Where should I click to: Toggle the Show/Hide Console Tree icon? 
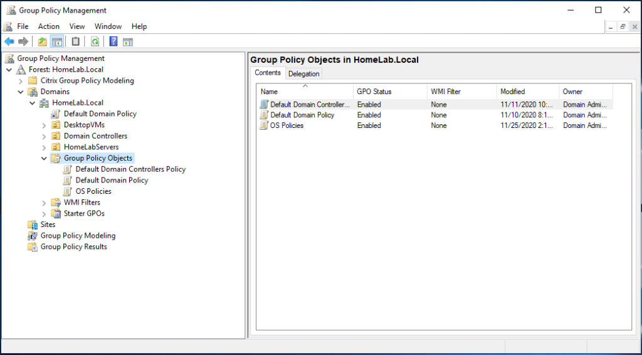pyautogui.click(x=56, y=41)
